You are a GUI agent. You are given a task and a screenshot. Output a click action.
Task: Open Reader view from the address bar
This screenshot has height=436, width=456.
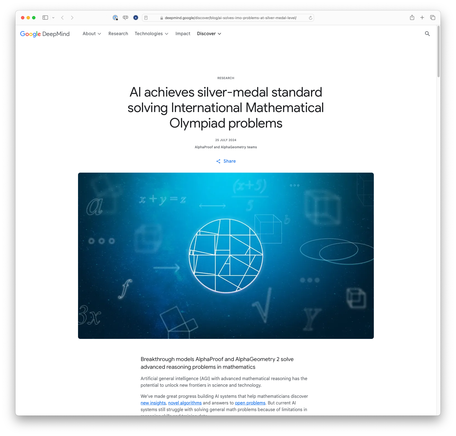pos(146,17)
